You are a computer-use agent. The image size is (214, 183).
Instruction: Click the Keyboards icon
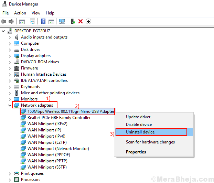17,87
